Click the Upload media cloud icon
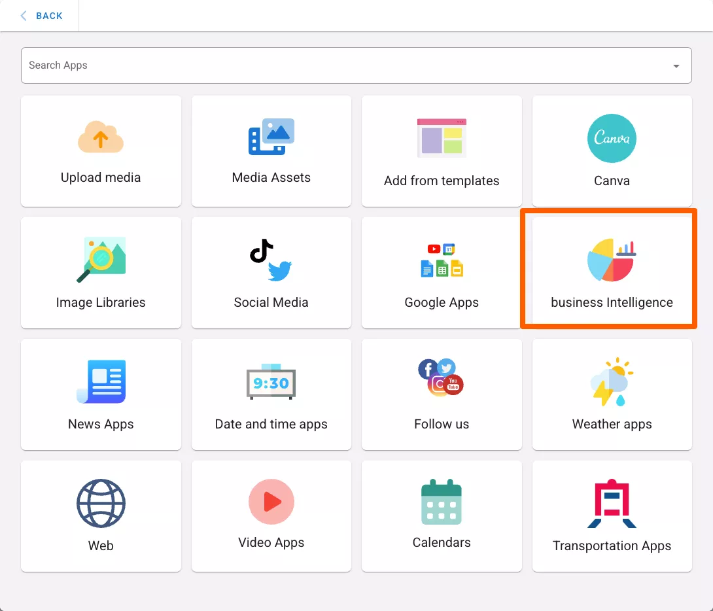This screenshot has width=713, height=611. [101, 137]
